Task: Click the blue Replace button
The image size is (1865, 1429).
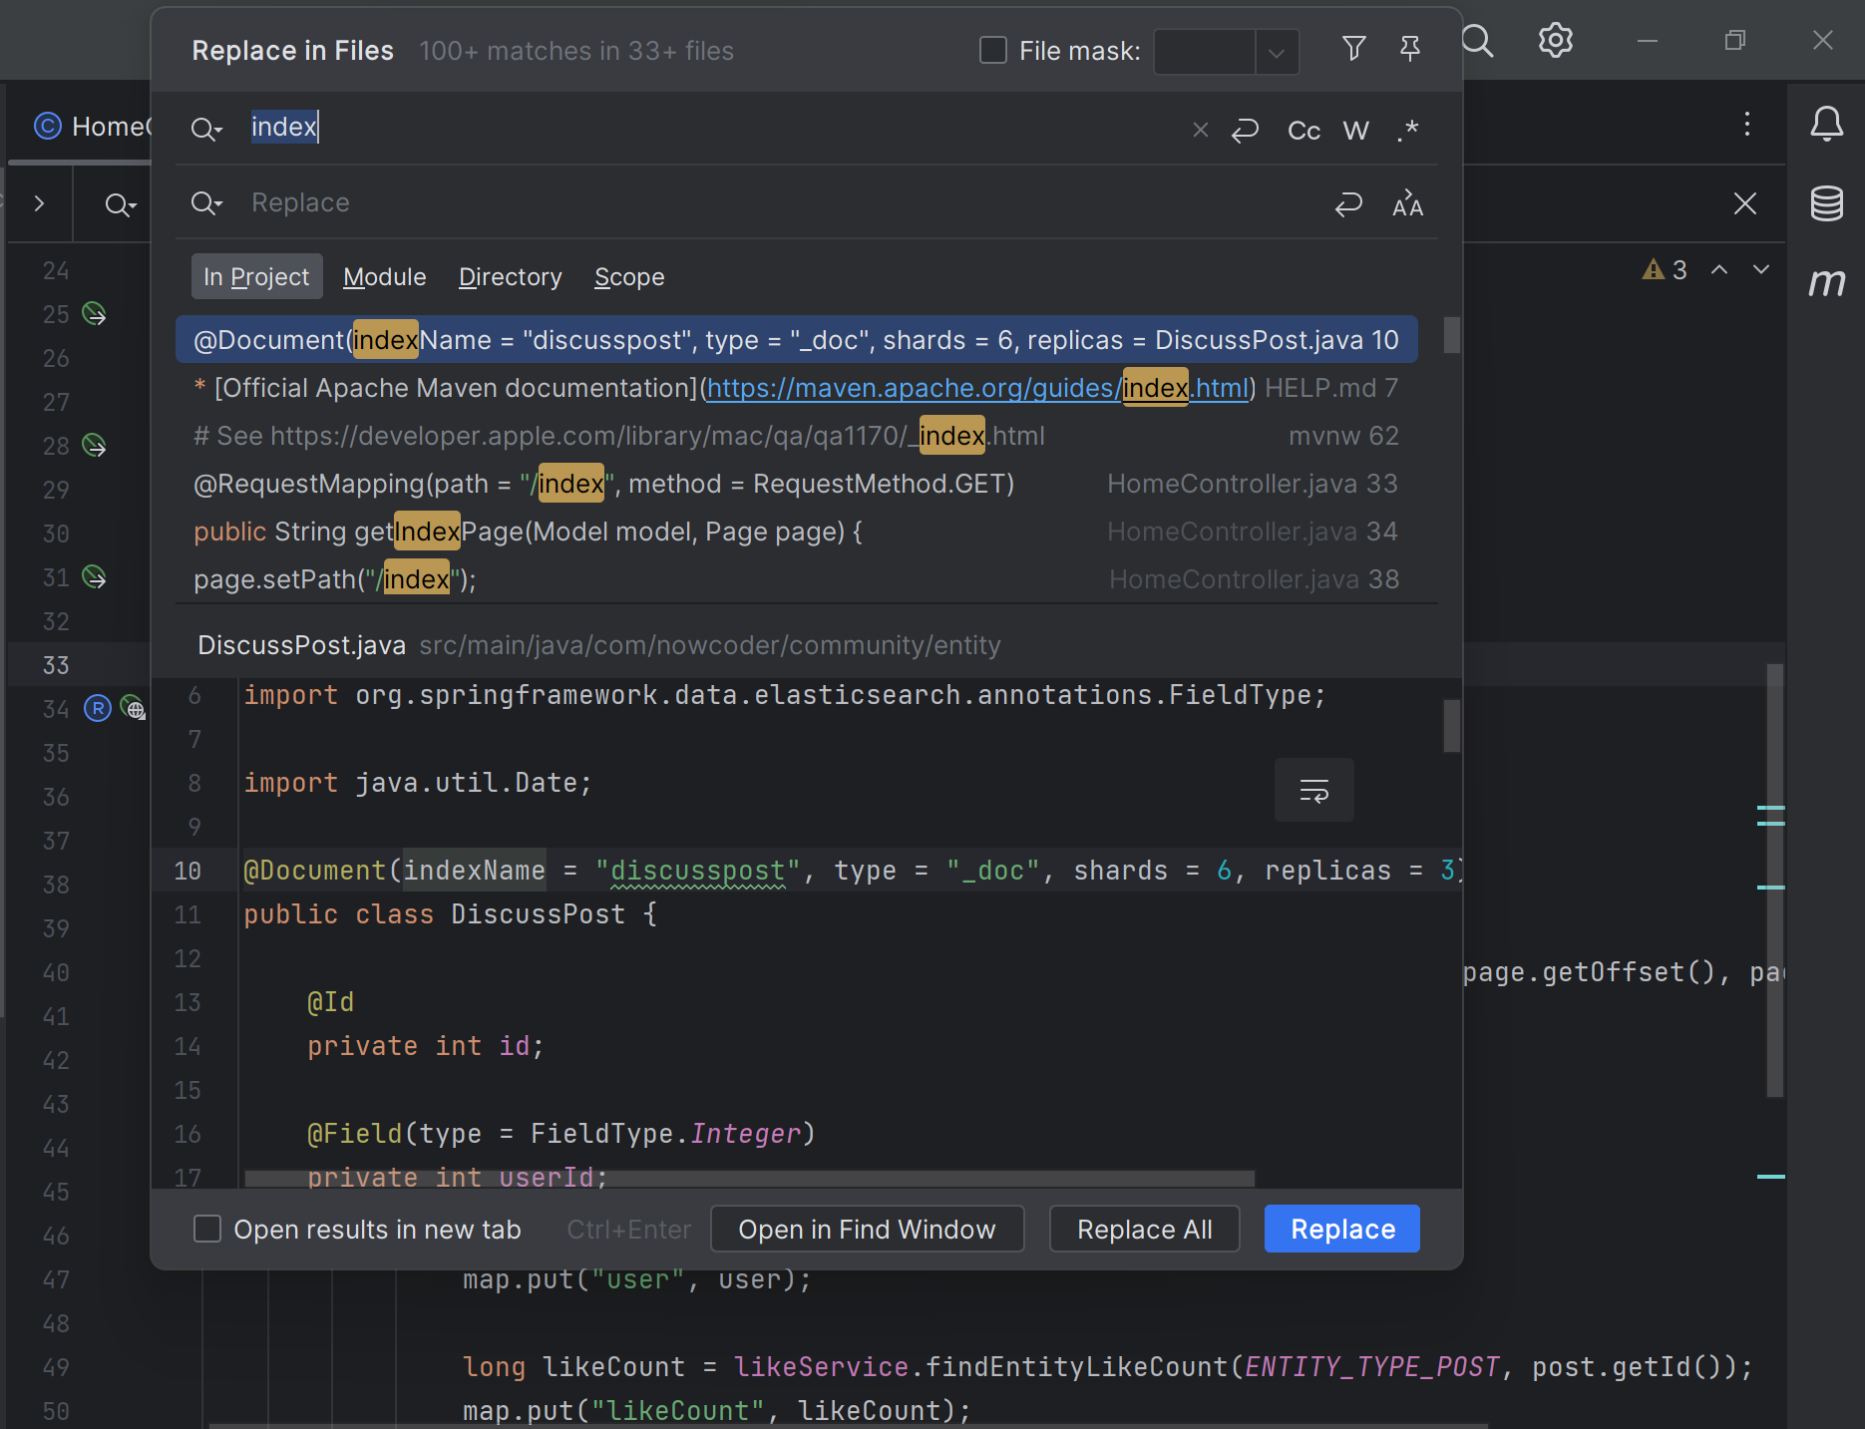Action: click(x=1341, y=1229)
